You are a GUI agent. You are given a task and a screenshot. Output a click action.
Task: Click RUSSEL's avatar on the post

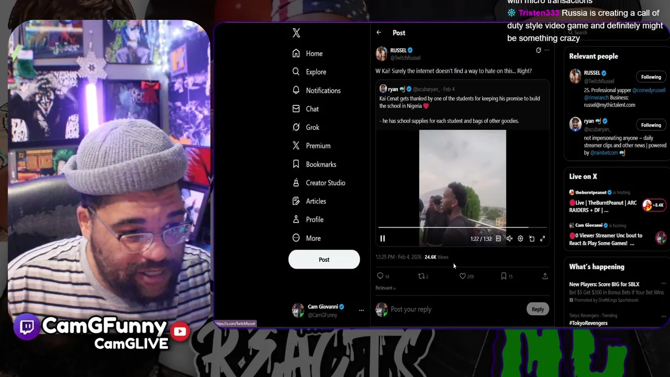coord(382,54)
